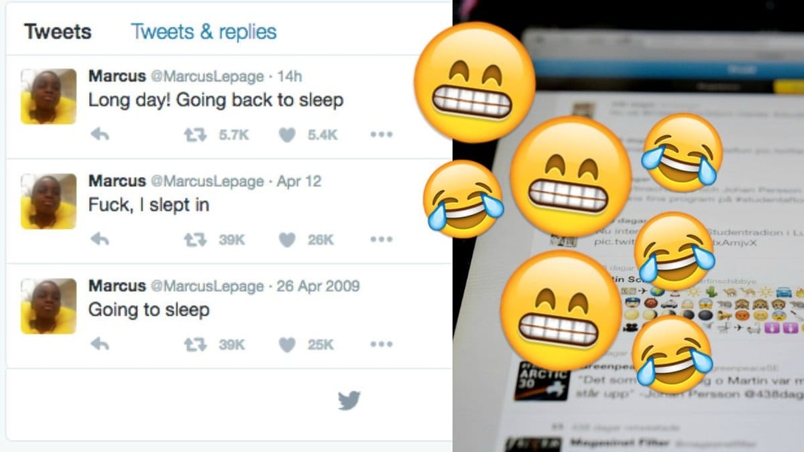Like the 'Fuck, I slept in' tweet
This screenshot has width=804, height=452.
click(x=287, y=240)
